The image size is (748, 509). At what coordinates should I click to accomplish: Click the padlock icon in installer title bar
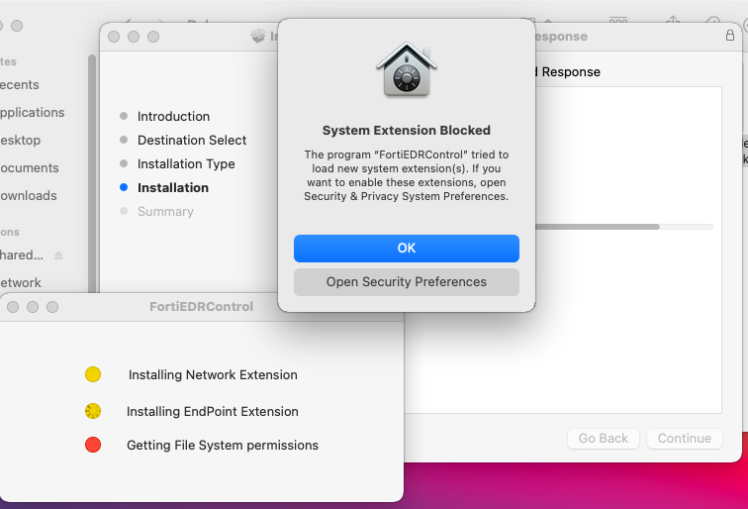click(730, 35)
